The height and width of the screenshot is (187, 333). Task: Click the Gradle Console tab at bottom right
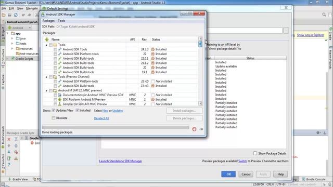pyautogui.click(x=313, y=179)
